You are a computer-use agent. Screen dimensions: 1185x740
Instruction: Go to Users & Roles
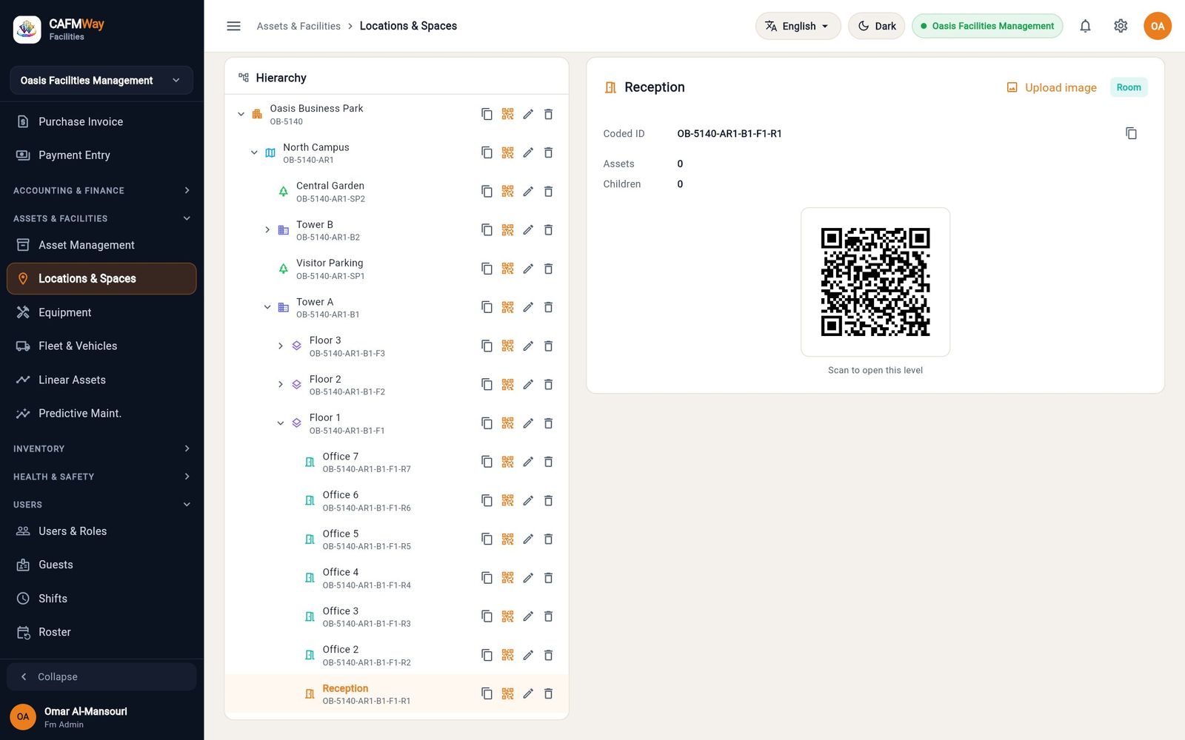(x=101, y=531)
